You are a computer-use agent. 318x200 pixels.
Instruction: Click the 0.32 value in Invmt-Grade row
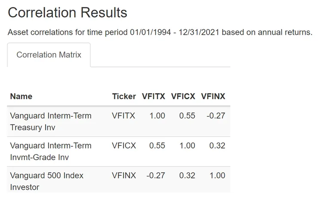pyautogui.click(x=217, y=146)
